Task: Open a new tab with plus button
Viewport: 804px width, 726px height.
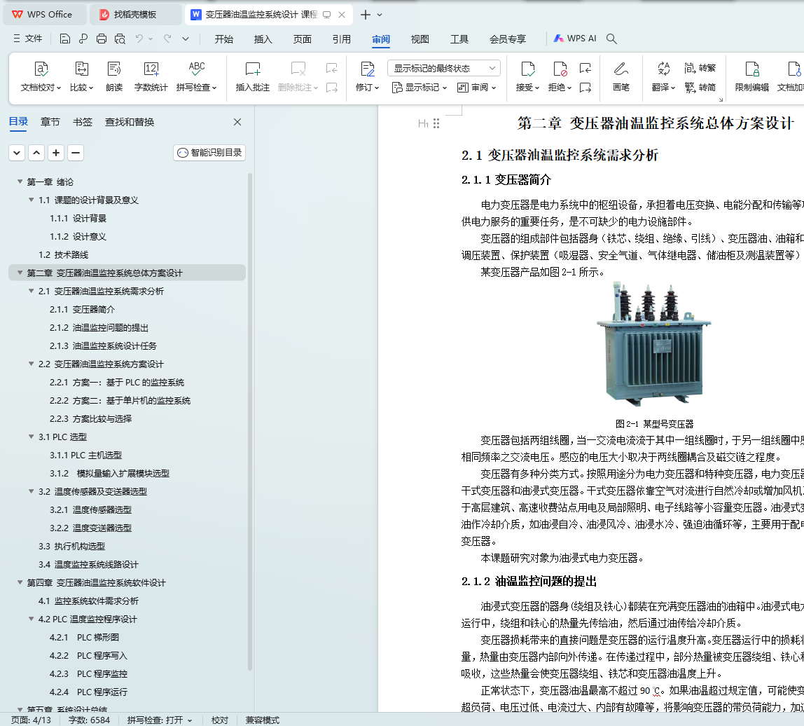Action: 365,15
